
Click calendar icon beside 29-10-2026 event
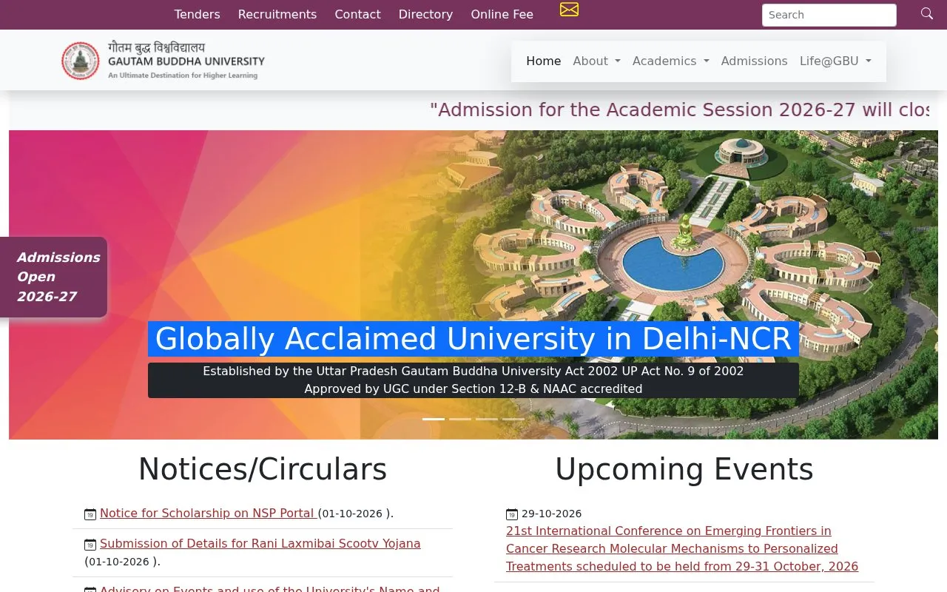point(512,514)
